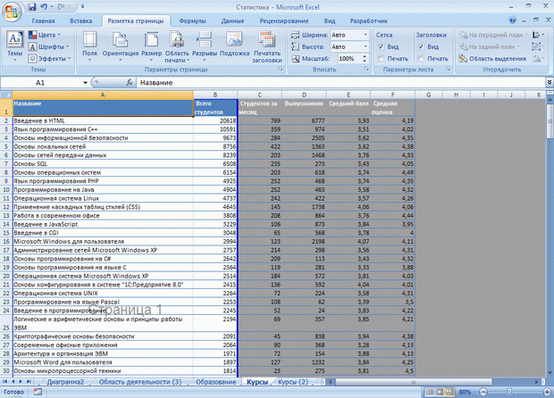Choose page Orientation
The height and width of the screenshot is (398, 554).
point(121,47)
